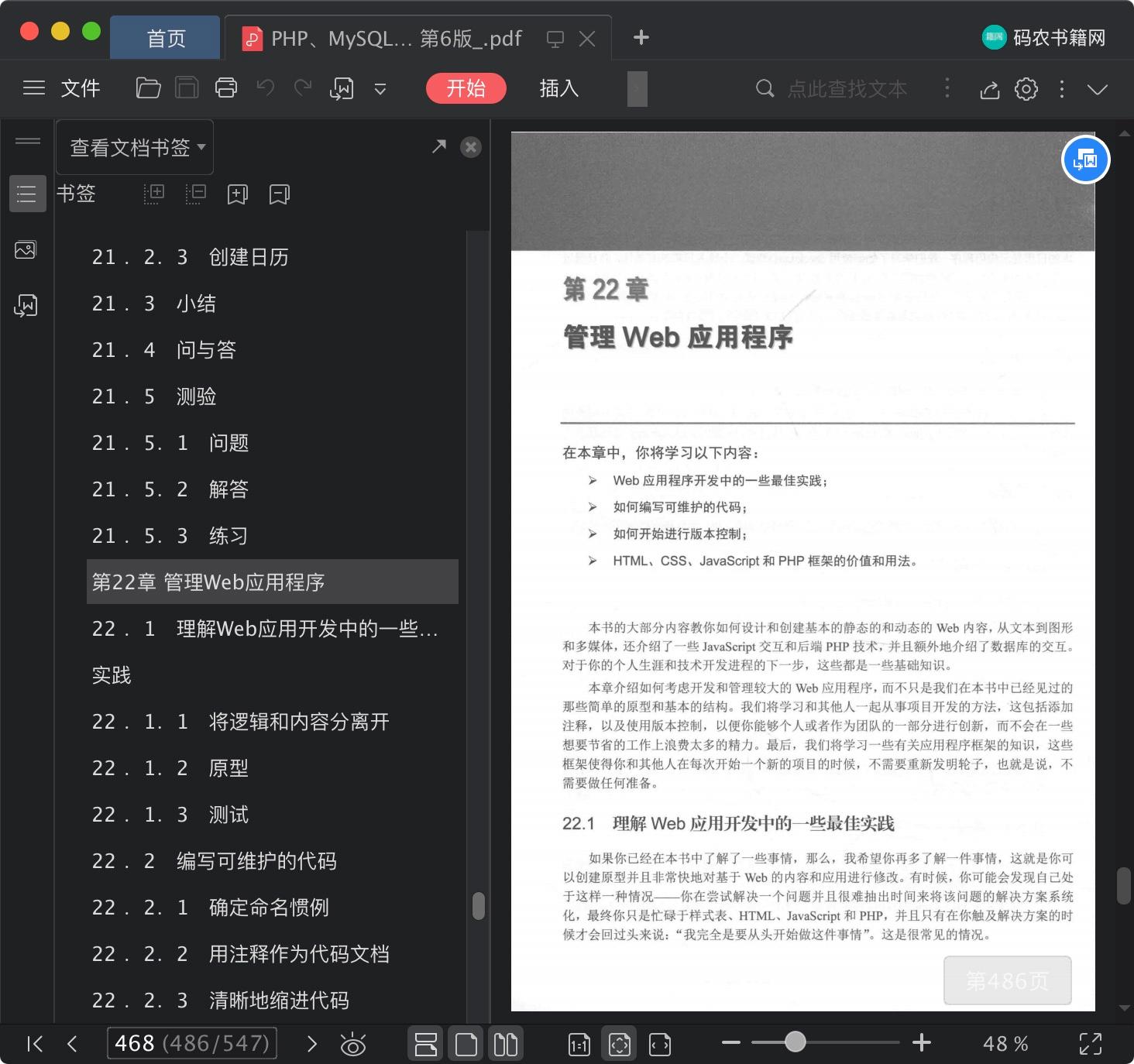
Task: Select bookmark 21.4 问与答
Action: pyautogui.click(x=273, y=350)
